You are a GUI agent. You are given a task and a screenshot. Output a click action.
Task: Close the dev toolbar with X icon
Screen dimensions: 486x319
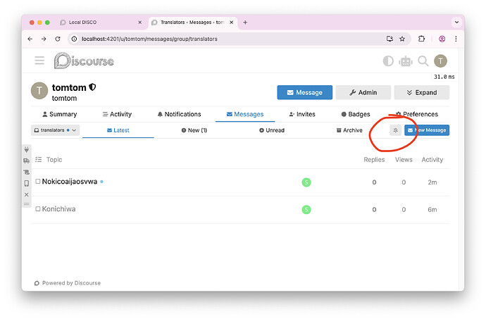(27, 194)
